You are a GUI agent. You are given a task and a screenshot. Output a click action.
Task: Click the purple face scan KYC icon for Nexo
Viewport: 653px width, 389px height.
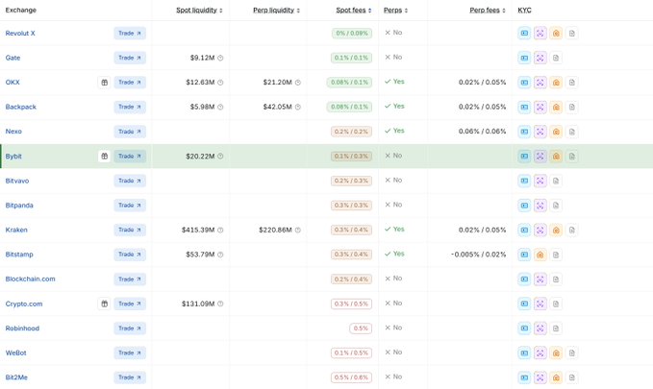[x=540, y=132]
